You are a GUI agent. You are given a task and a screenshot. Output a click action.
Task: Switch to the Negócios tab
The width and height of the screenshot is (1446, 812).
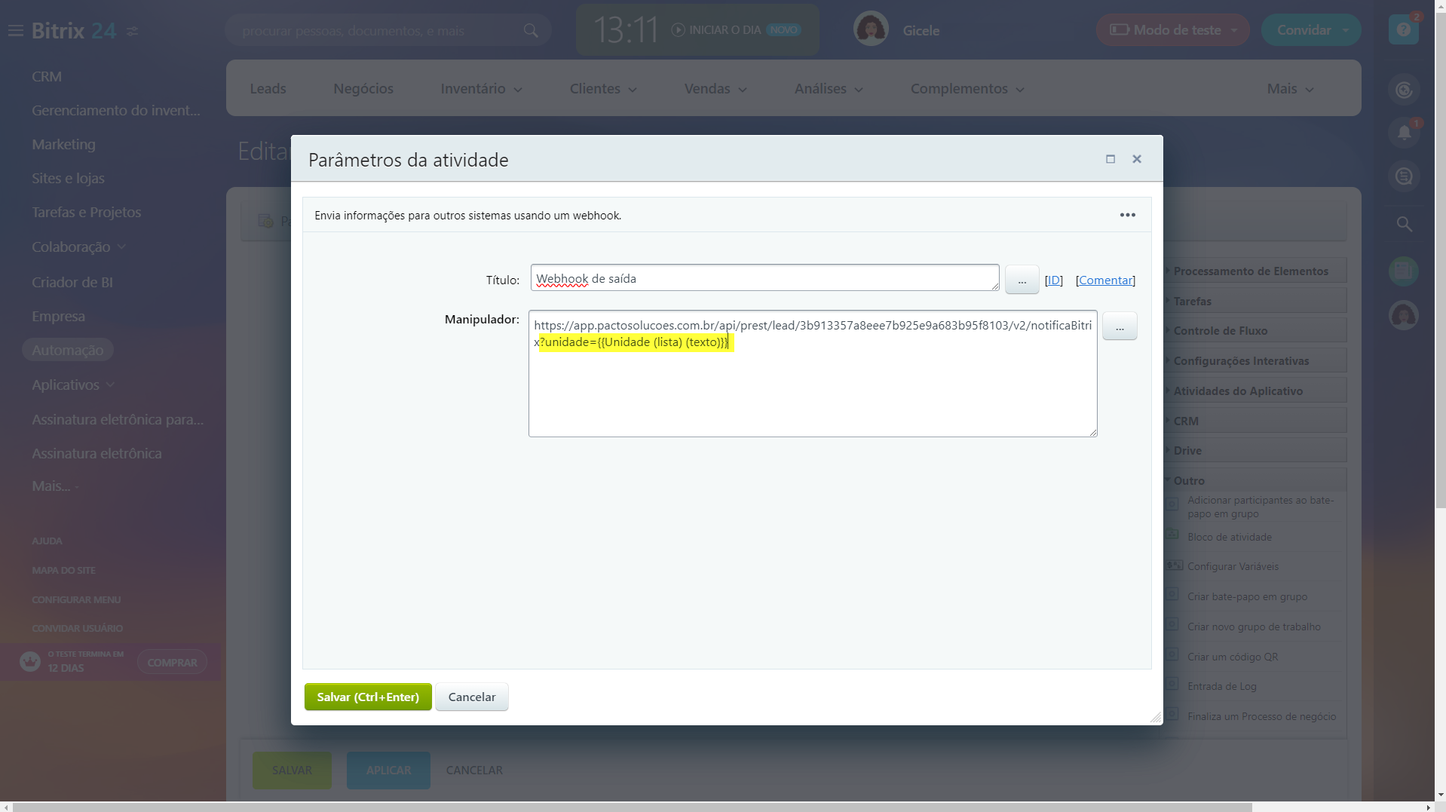coord(363,88)
